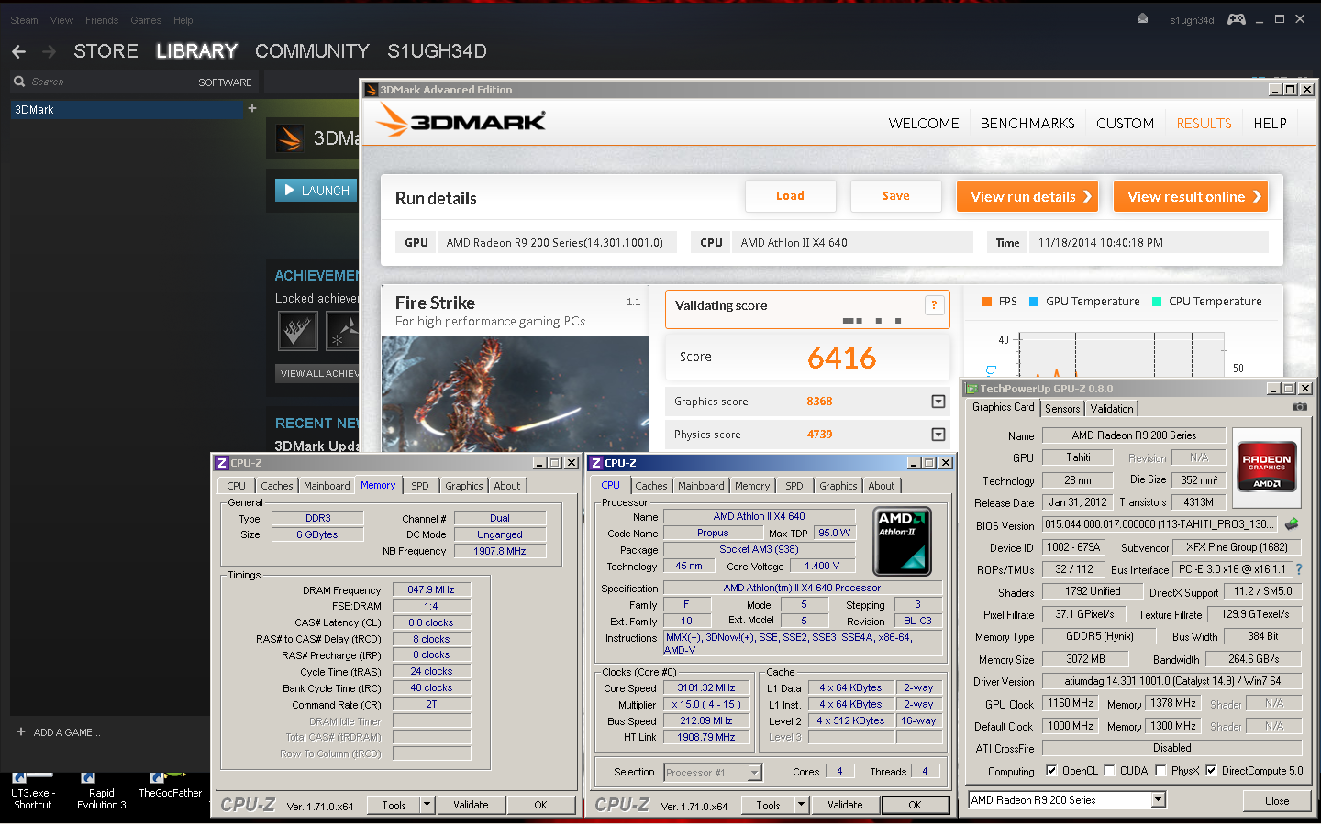Expand the Graphics score details
Viewport: 1321px width, 825px height.
pyautogui.click(x=938, y=401)
